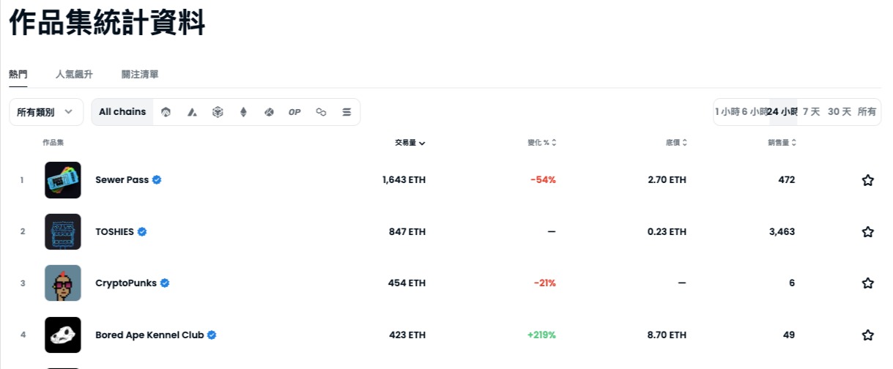Filter by Polygon chain icon
This screenshot has width=893, height=369.
click(x=321, y=112)
